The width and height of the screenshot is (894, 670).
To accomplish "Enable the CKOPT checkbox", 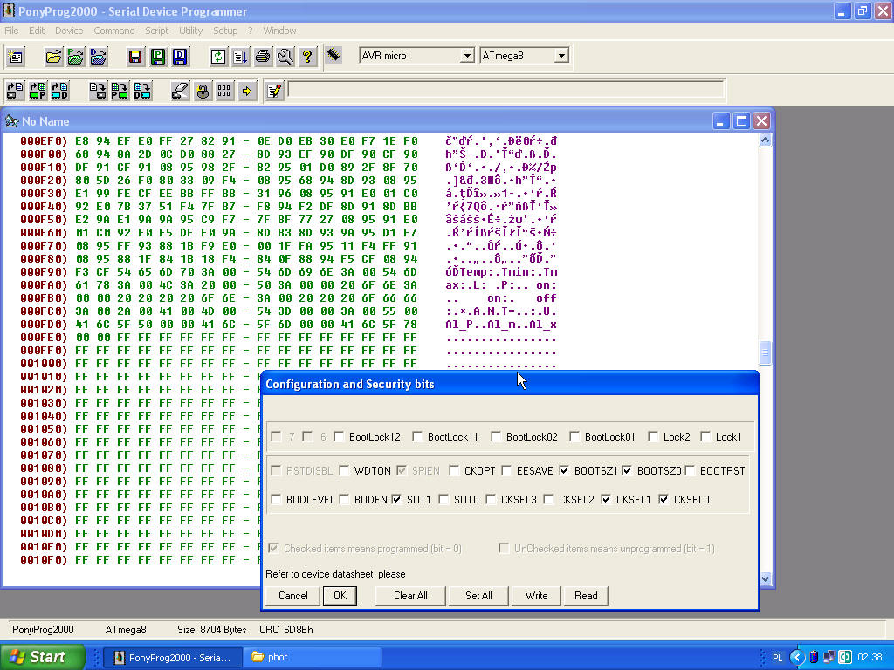I will coord(454,470).
